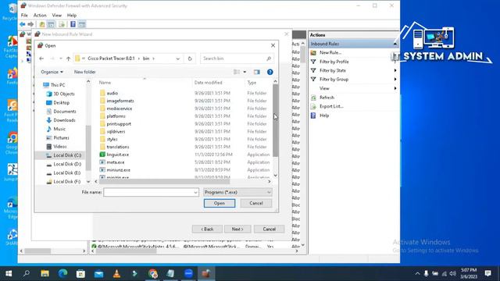Open the Action menu

40,16
